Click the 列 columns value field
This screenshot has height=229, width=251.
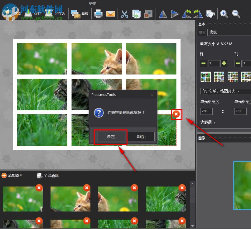(247, 63)
